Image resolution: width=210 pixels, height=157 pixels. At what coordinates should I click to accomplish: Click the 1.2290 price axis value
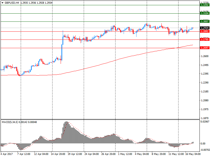click(205, 83)
